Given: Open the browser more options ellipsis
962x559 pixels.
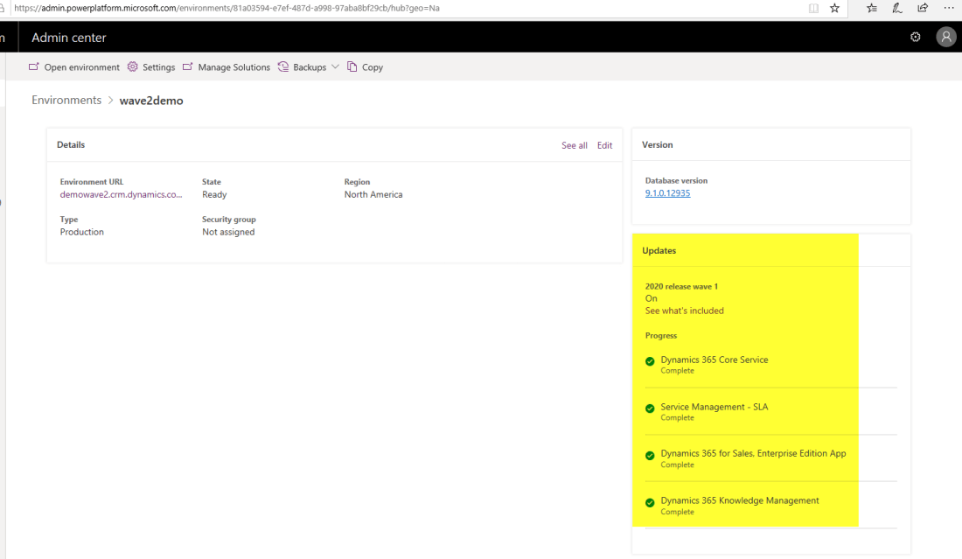Looking at the screenshot, I should tap(949, 8).
